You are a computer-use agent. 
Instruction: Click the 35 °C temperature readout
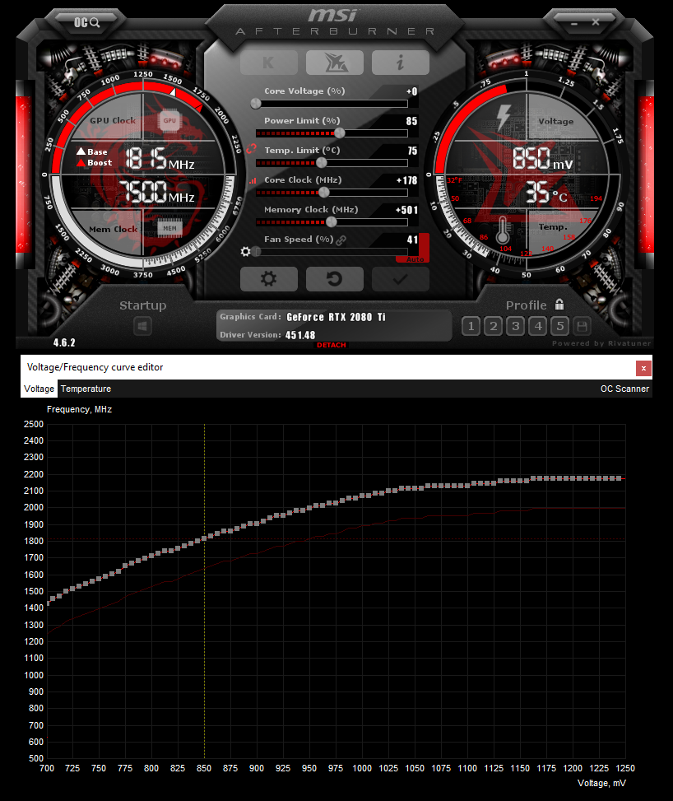[546, 193]
